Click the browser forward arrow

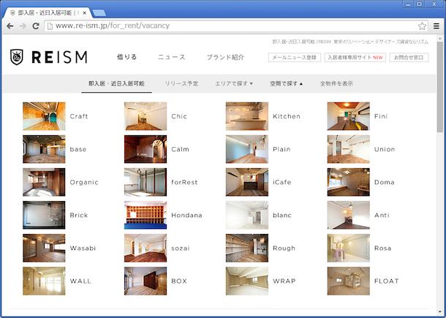click(23, 26)
